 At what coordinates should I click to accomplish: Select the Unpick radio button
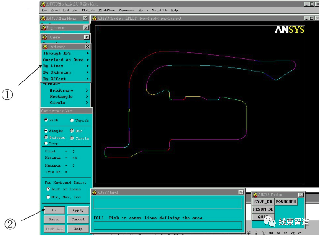coord(72,121)
